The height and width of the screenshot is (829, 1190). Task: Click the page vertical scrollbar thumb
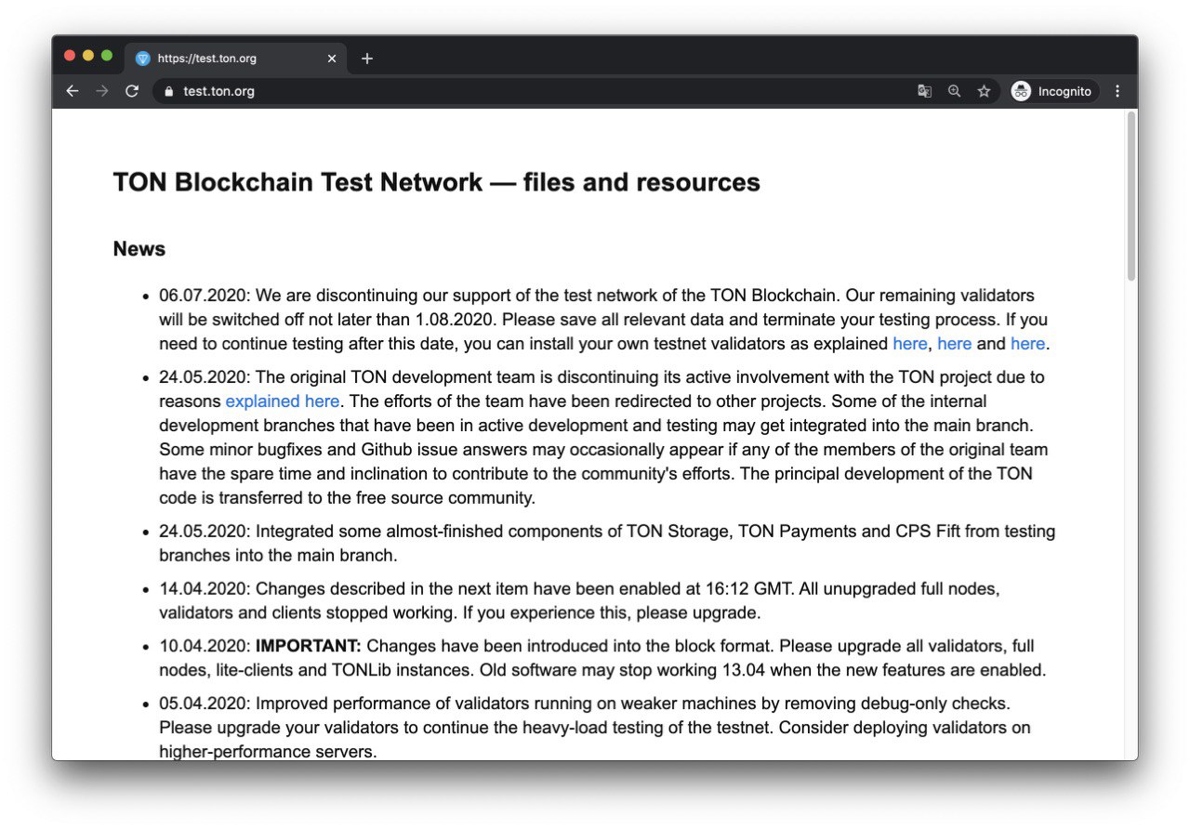click(1130, 195)
